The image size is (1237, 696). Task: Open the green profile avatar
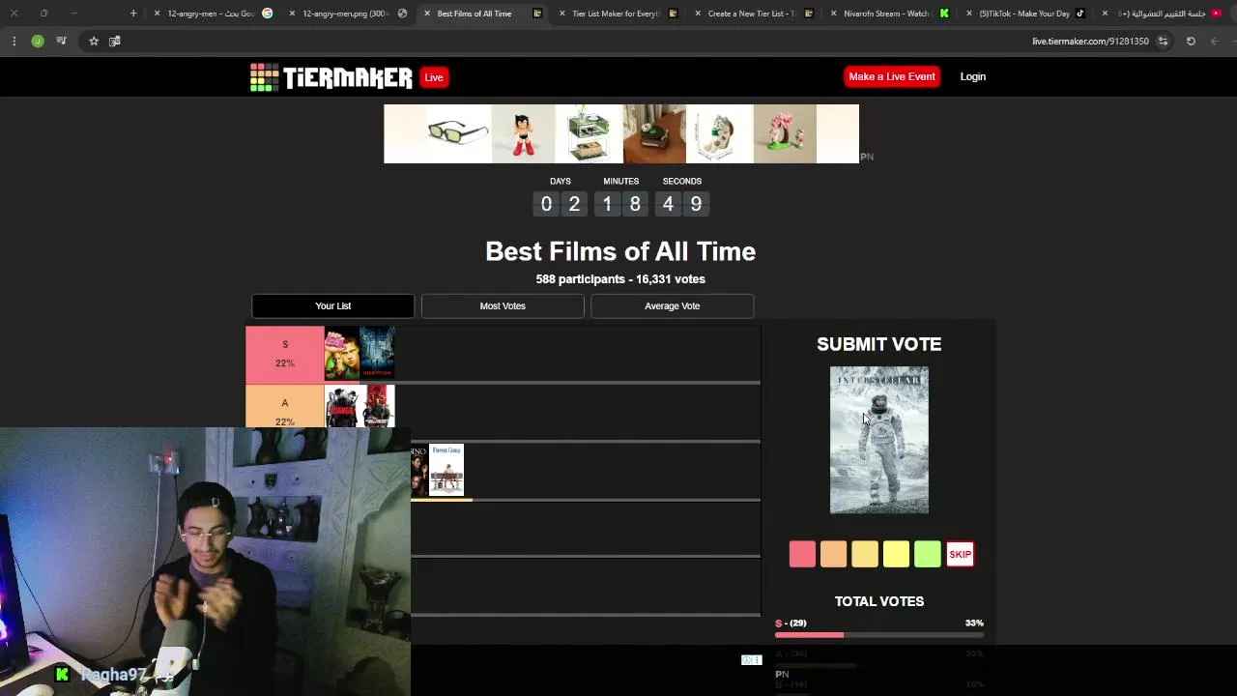click(x=38, y=42)
